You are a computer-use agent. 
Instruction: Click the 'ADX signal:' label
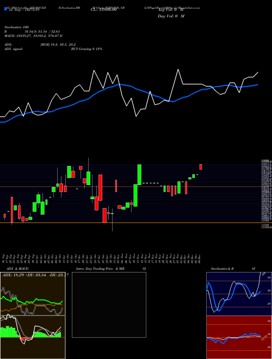coord(13,49)
